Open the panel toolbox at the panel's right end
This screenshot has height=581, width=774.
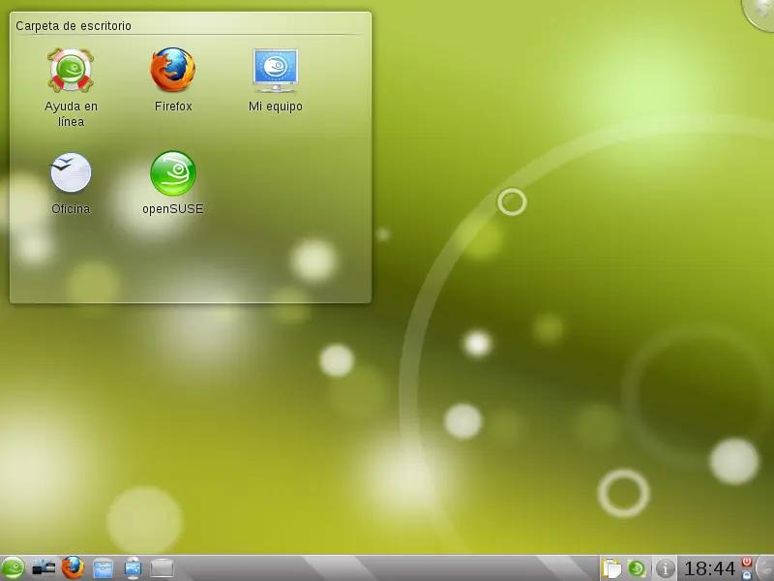[x=766, y=568]
